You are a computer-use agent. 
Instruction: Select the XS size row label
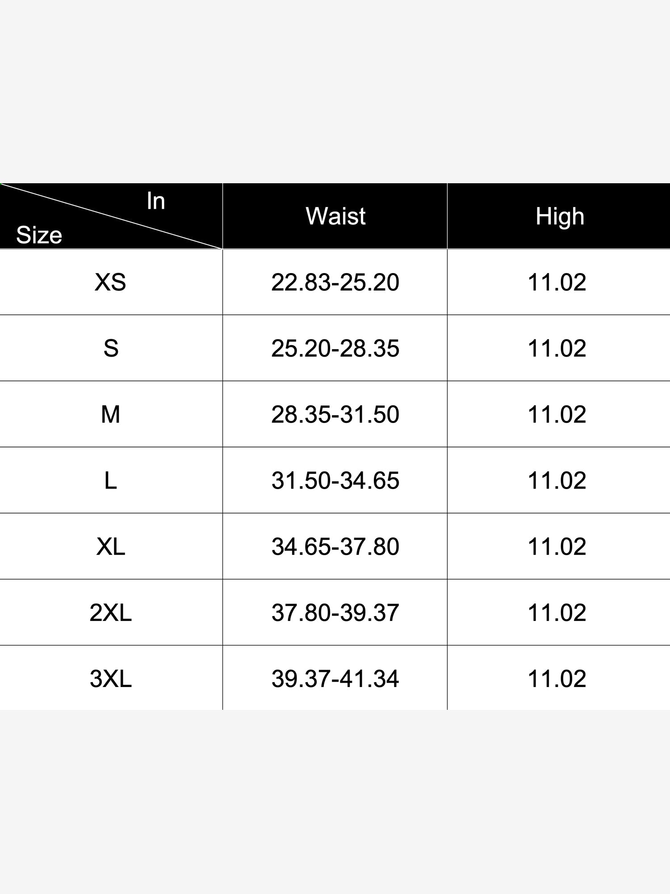click(110, 283)
